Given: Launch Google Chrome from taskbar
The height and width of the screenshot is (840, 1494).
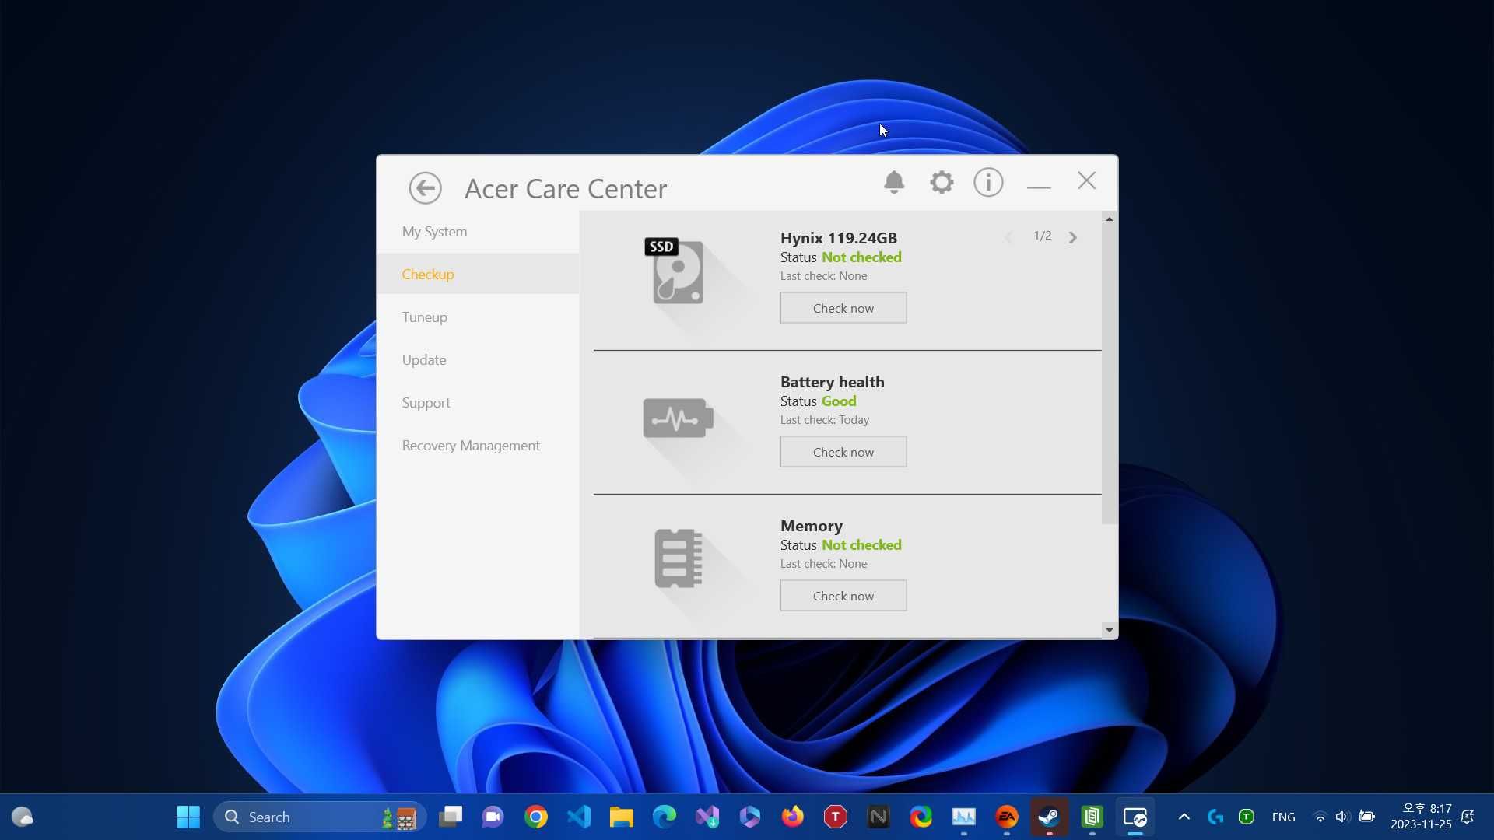Looking at the screenshot, I should 536,817.
